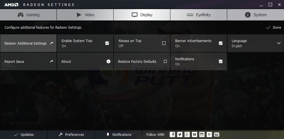Go to the System tab

[255, 15]
